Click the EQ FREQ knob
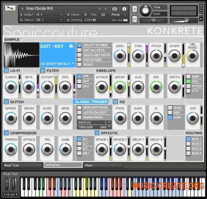This screenshot has height=199, width=207. pos(120,118)
